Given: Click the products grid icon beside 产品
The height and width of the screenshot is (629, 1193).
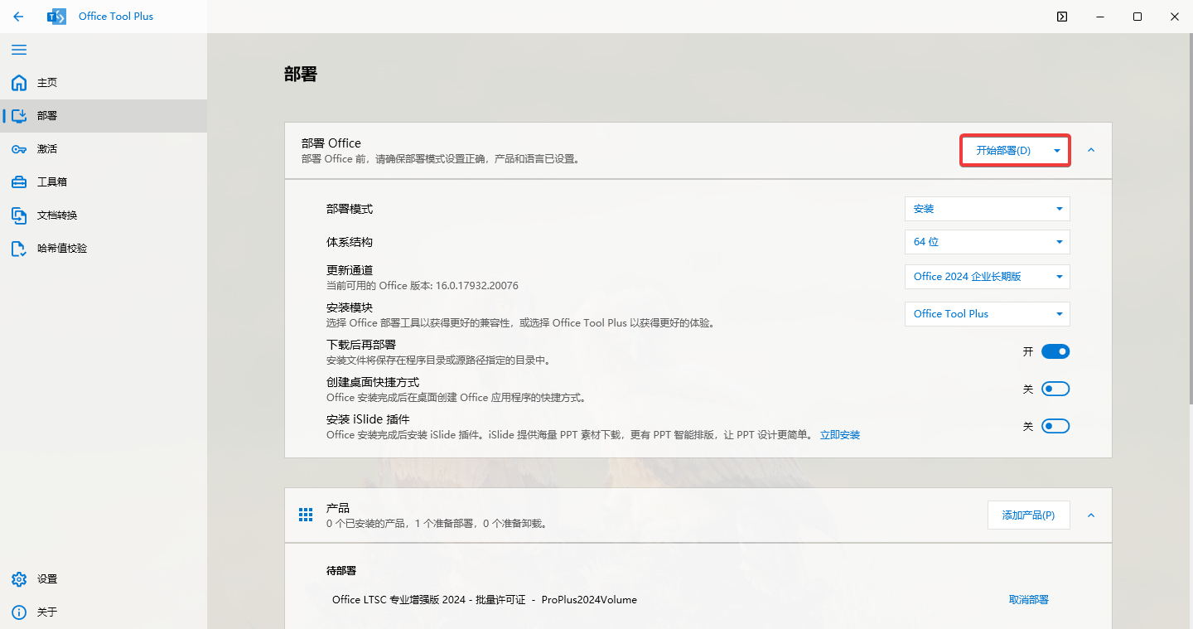Looking at the screenshot, I should [305, 514].
